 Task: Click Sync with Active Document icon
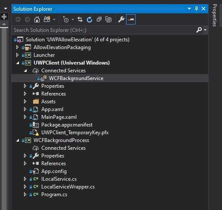pos(80,19)
